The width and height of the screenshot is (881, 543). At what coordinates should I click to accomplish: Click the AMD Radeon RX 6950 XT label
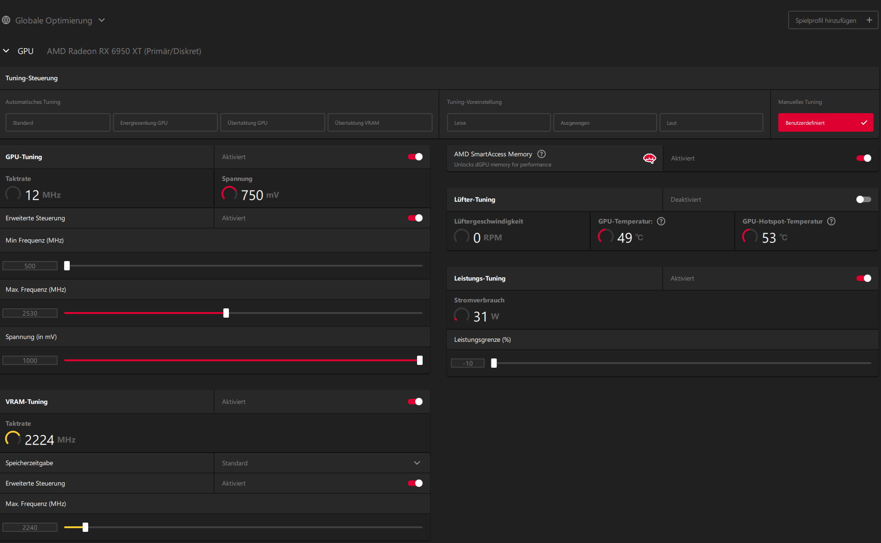coord(124,51)
